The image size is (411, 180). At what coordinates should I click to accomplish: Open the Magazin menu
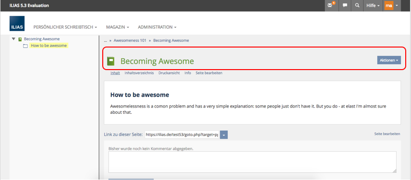(x=118, y=27)
